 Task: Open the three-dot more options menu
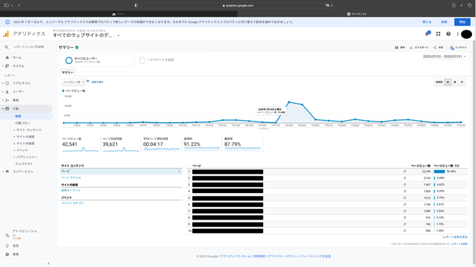click(x=457, y=34)
